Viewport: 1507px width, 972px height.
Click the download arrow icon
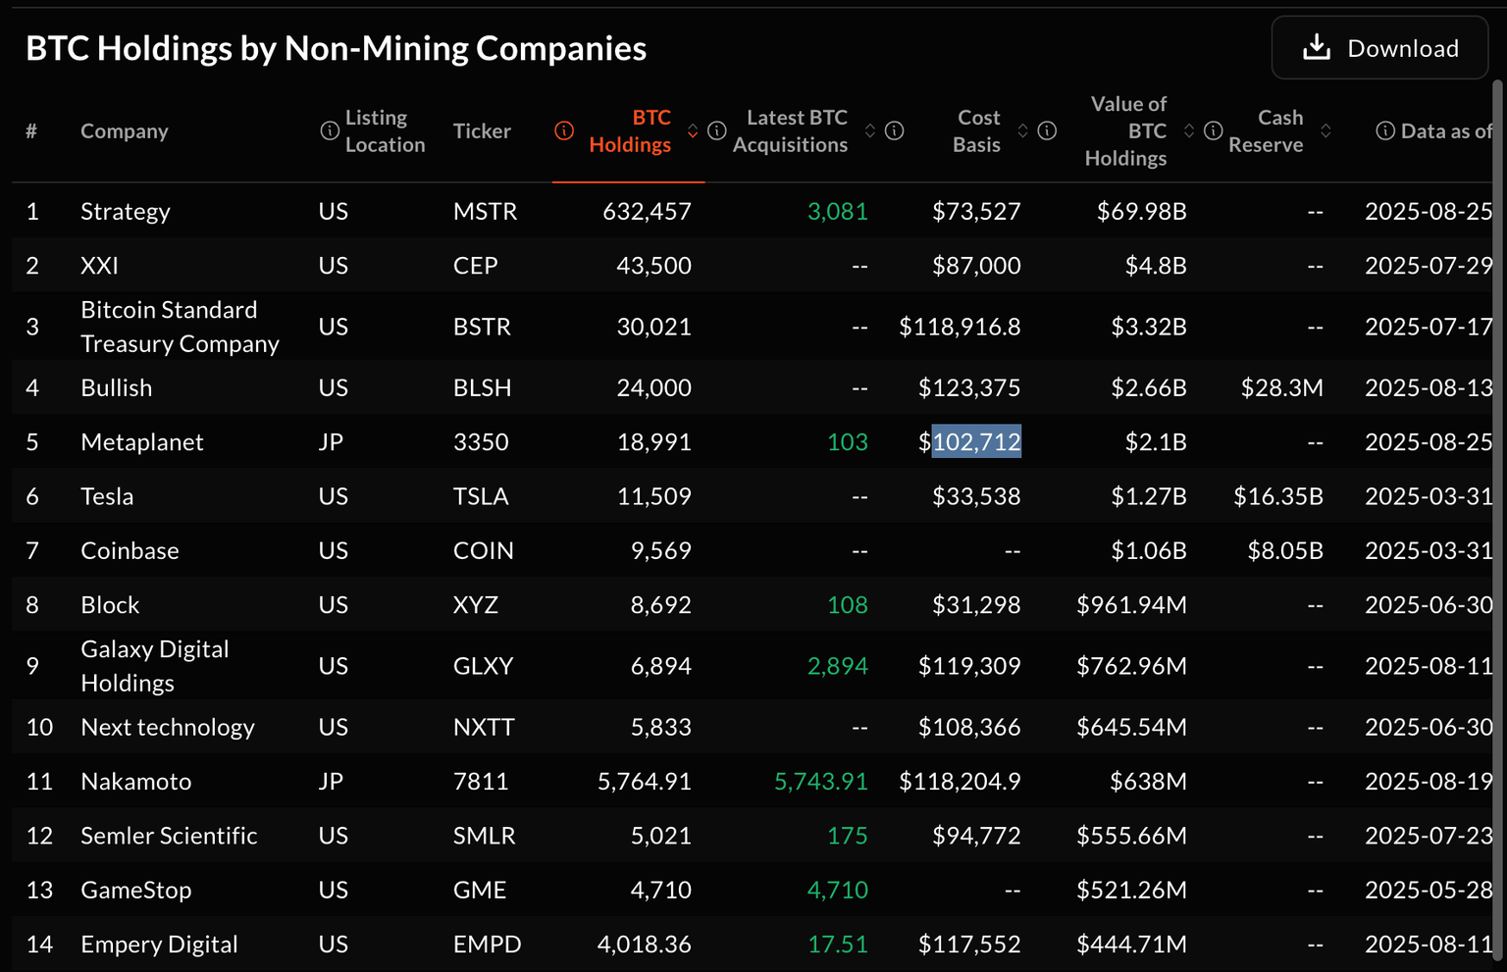(1317, 48)
